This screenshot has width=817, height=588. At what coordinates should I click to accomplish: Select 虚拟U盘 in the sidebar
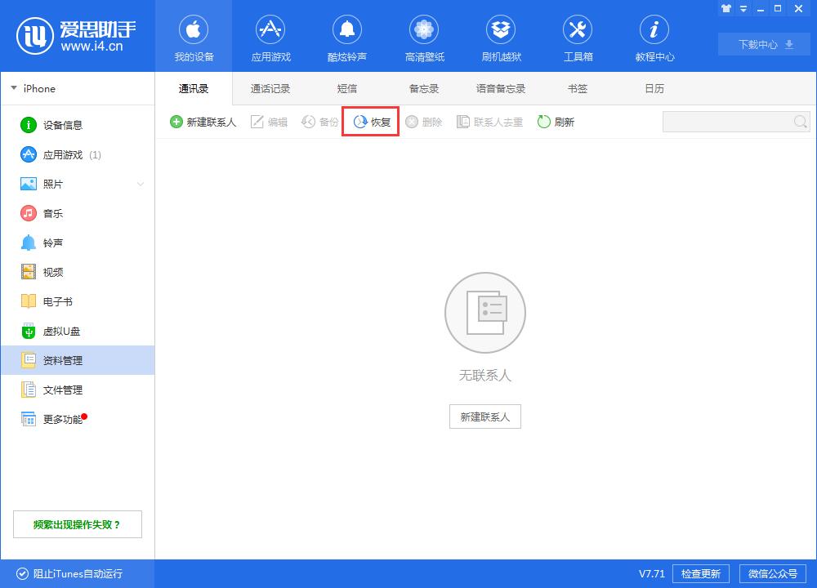[78, 332]
